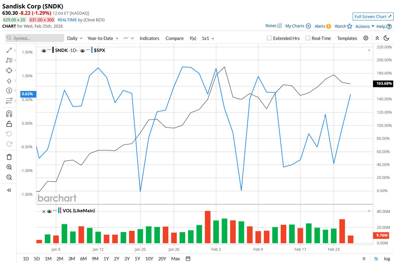Open the f(x) expressions tool
Image resolution: width=394 pixels, height=263 pixels.
pyautogui.click(x=193, y=38)
